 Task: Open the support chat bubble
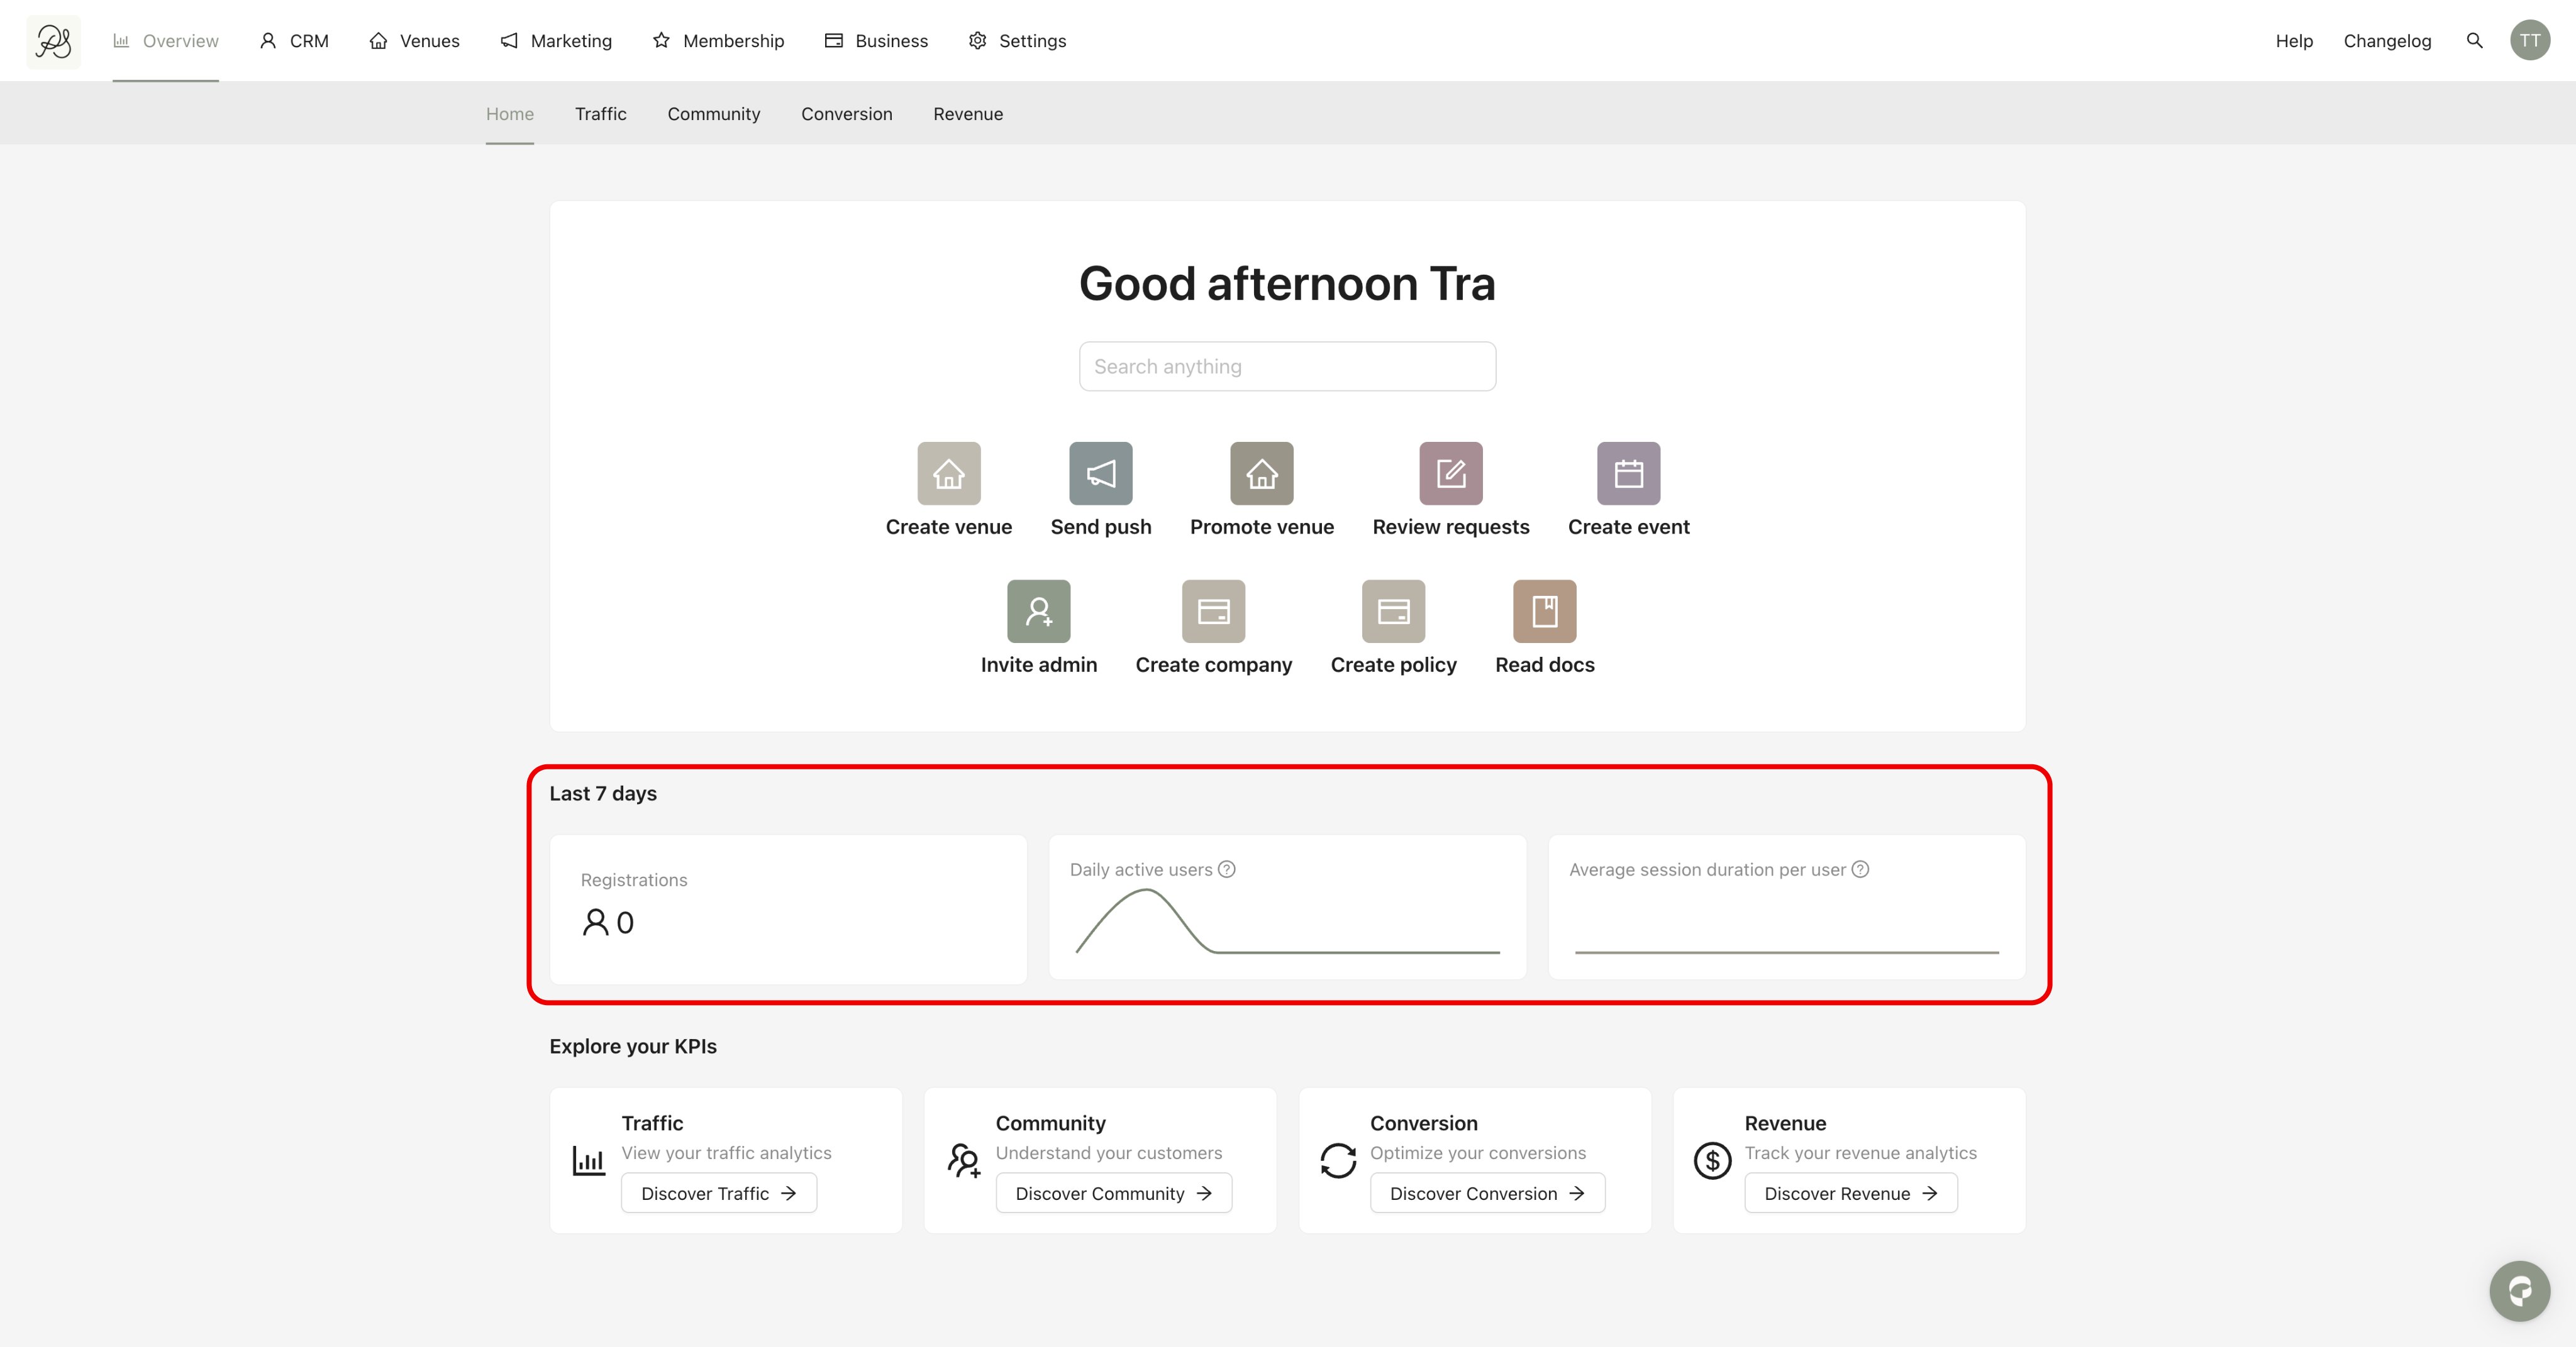[x=2519, y=1291]
